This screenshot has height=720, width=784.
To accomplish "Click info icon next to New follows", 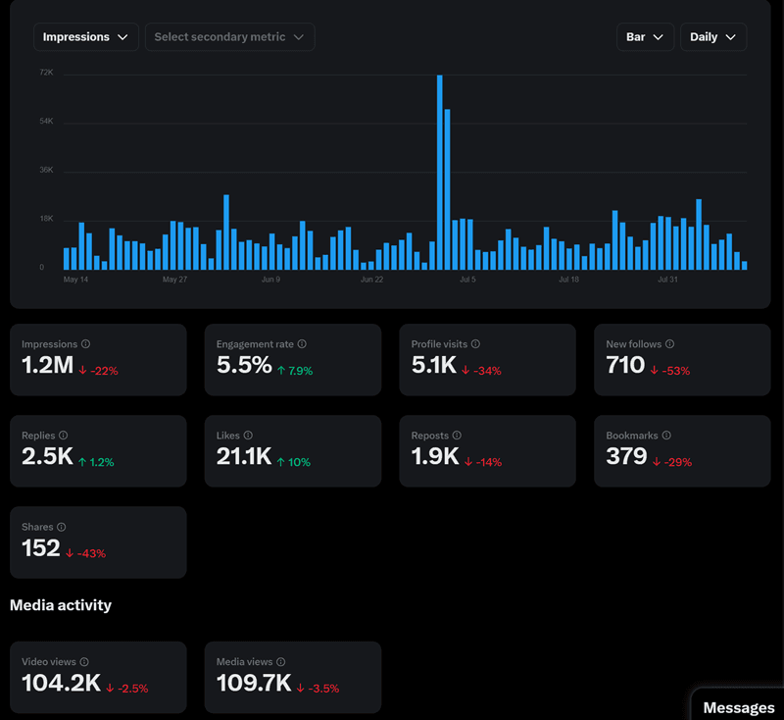I will [669, 344].
